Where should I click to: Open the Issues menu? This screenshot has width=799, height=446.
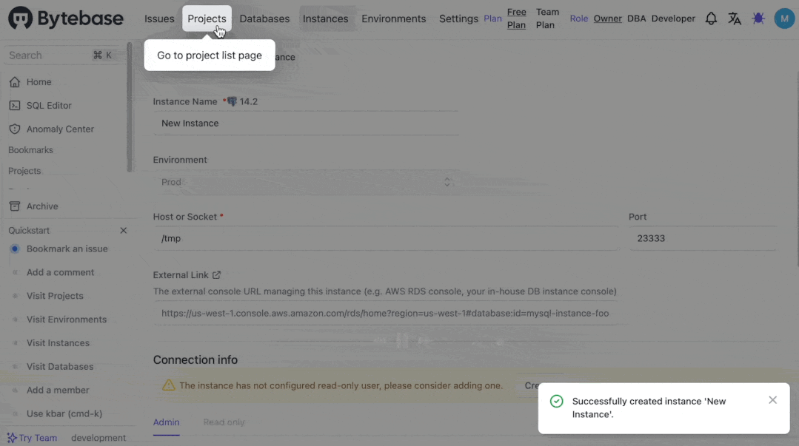[x=159, y=18]
